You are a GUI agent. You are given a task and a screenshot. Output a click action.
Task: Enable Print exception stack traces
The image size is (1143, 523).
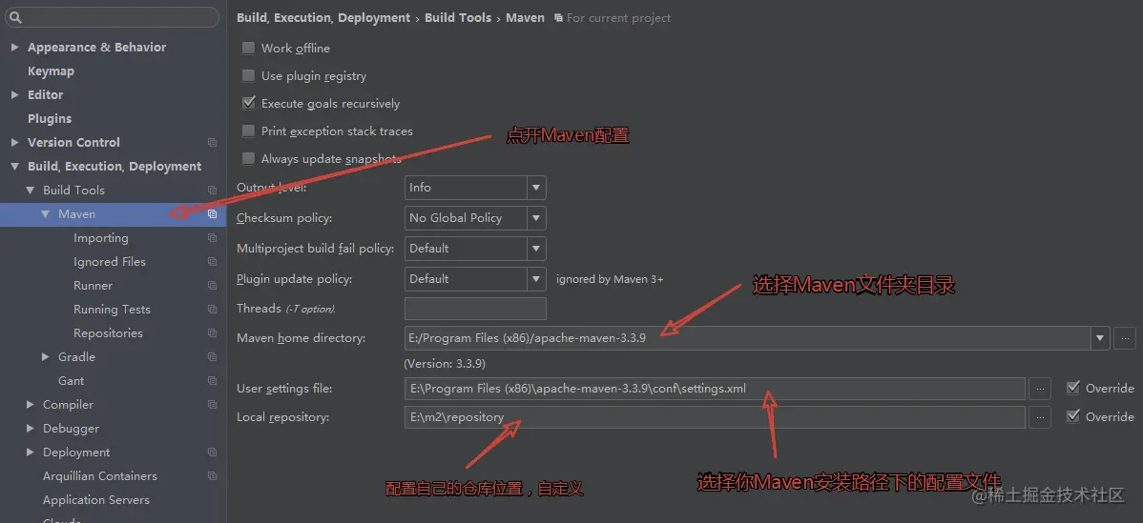(249, 131)
